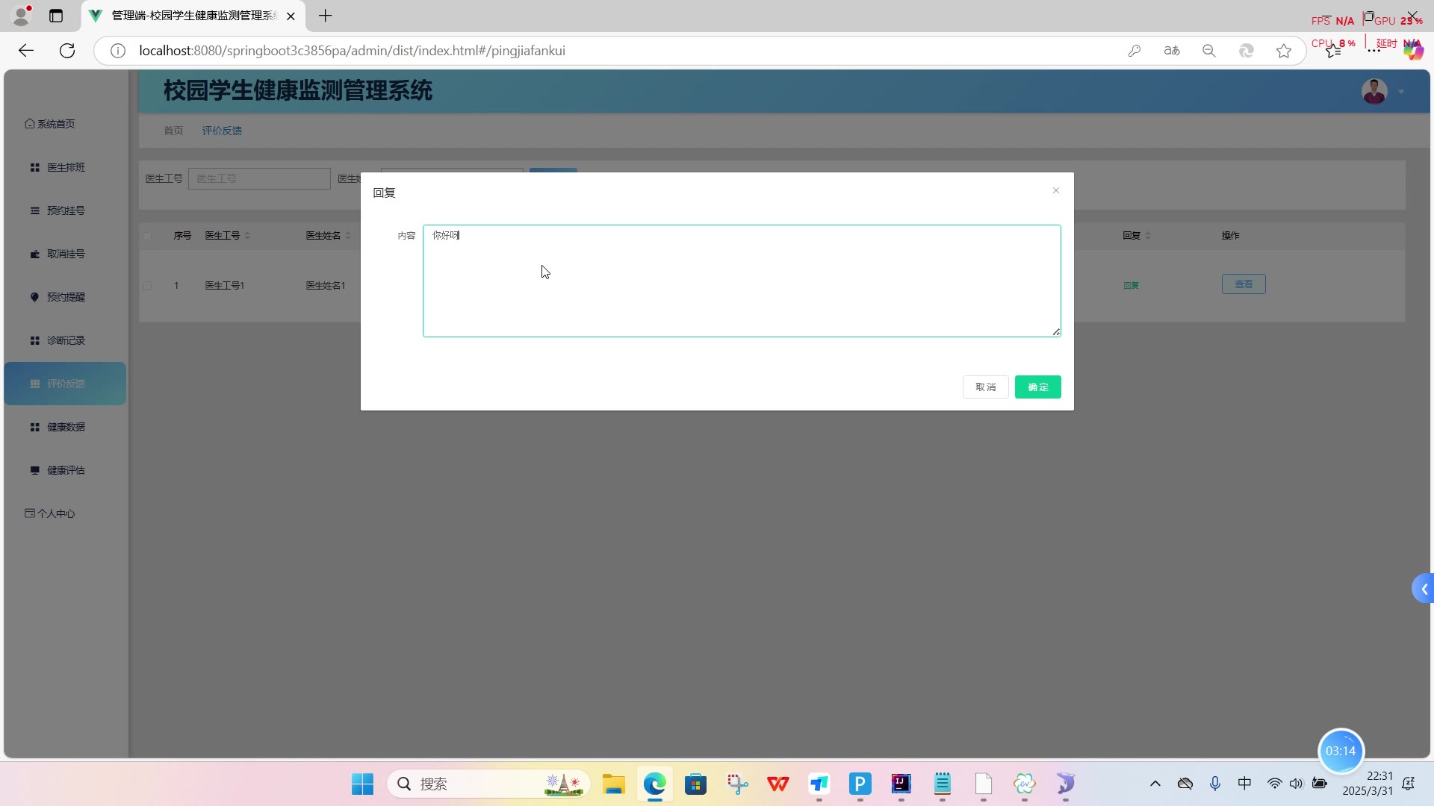The image size is (1434, 806).
Task: Expand the user avatar dropdown arrow
Action: pyautogui.click(x=1401, y=92)
